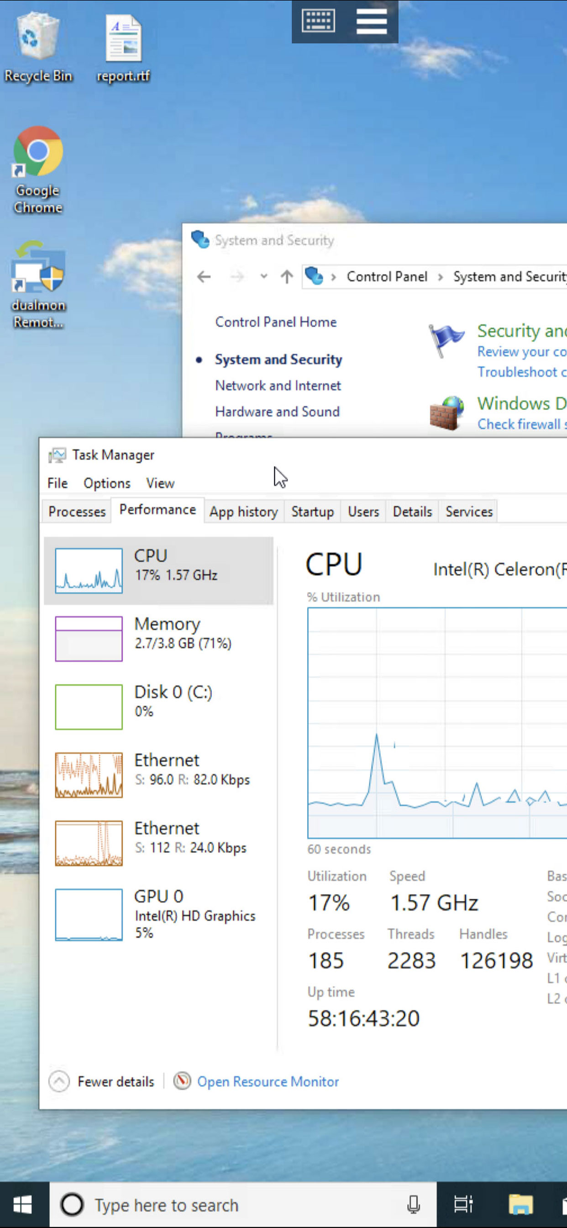This screenshot has width=567, height=1228.
Task: Switch to the Startup tab
Action: click(x=313, y=512)
